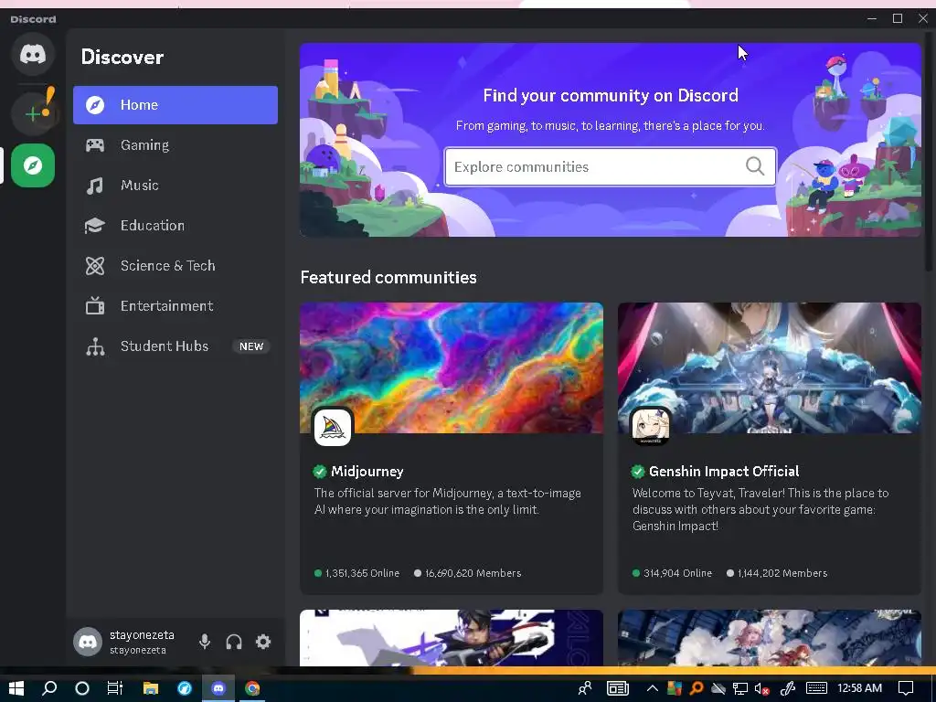Click the Featured communities heading
This screenshot has height=702, width=936.
click(388, 278)
